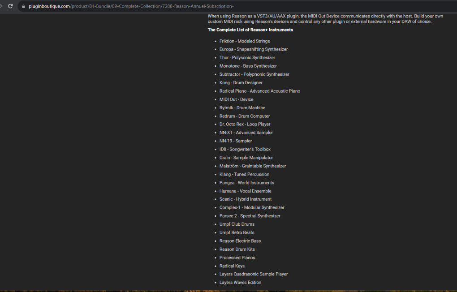Click 'Complex-1 - Modular Synthesizer' entry
457x292 pixels.
coord(252,207)
